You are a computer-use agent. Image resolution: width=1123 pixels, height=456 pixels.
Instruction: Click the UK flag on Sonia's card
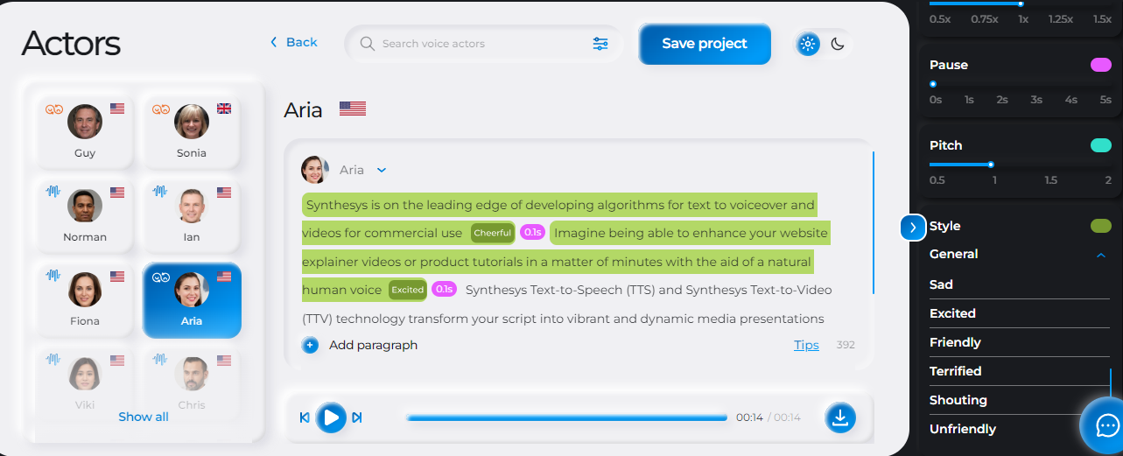[224, 109]
